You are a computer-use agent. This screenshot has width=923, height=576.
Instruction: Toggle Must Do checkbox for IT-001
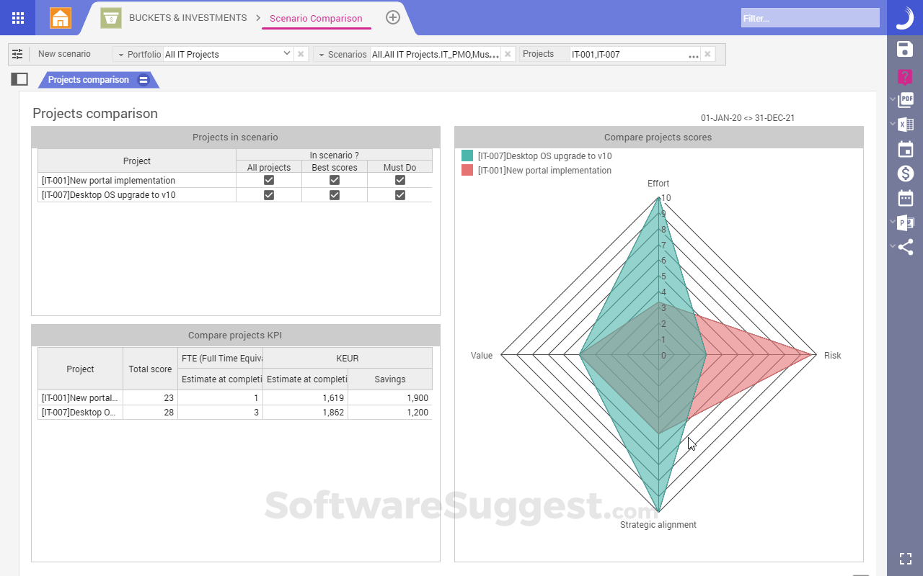coord(399,180)
